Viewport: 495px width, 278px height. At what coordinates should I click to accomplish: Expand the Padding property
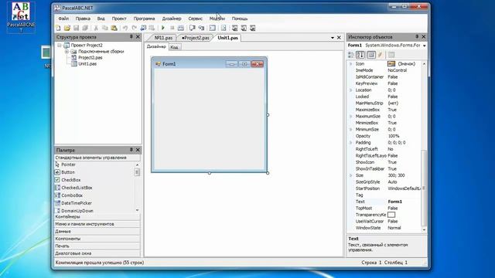pyautogui.click(x=350, y=142)
